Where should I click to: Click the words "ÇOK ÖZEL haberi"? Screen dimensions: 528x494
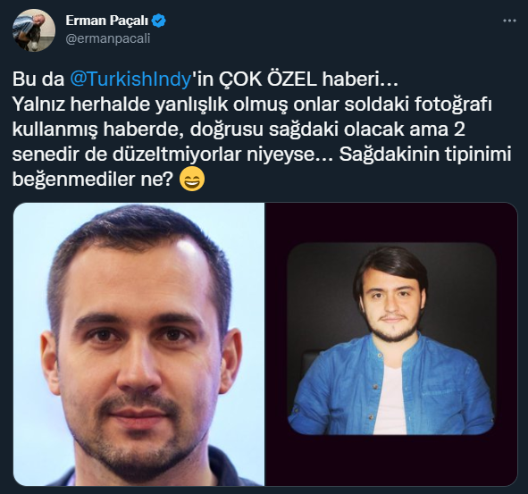(299, 80)
